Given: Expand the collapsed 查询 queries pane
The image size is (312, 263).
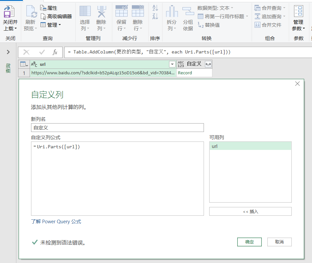Looking at the screenshot, I should point(8,52).
